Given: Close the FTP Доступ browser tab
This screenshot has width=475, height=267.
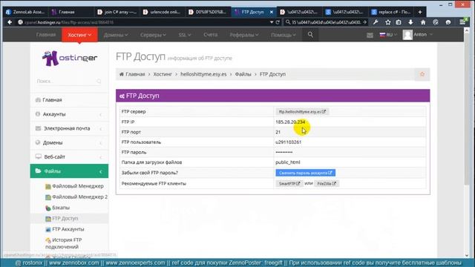Looking at the screenshot, I should coord(272,12).
